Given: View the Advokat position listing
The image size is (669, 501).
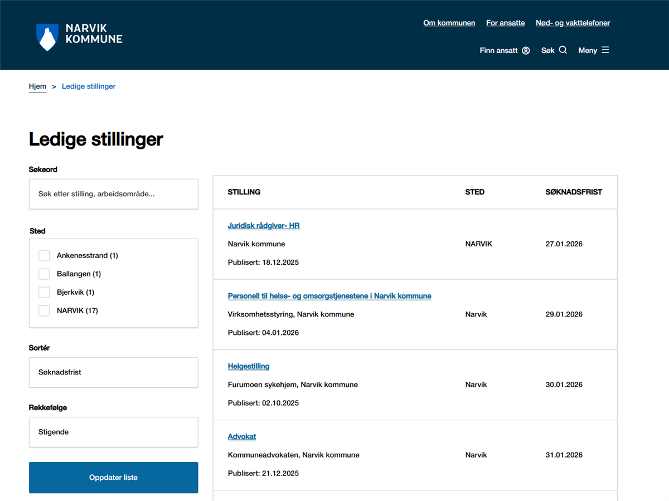Looking at the screenshot, I should 242,436.
